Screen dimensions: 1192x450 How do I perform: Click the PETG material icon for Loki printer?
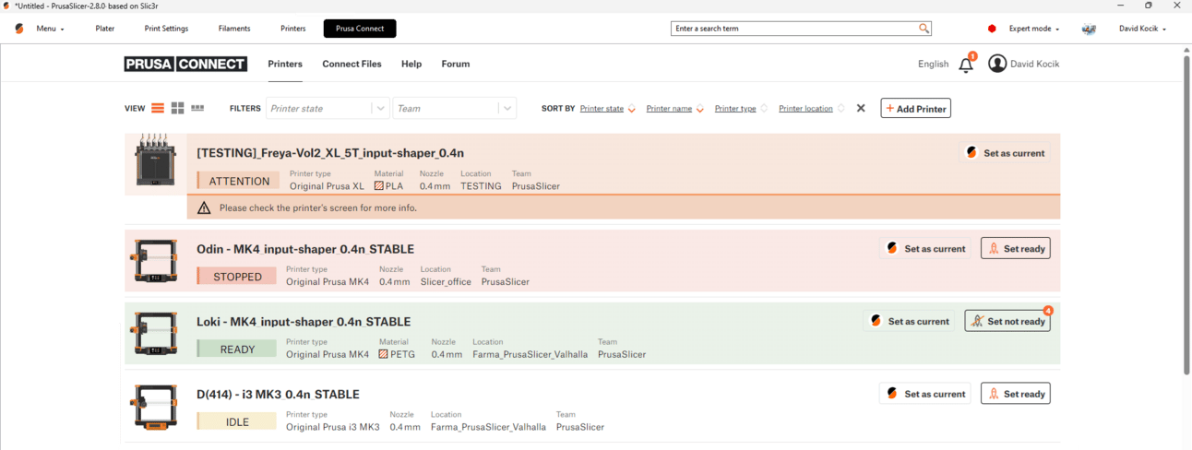383,354
